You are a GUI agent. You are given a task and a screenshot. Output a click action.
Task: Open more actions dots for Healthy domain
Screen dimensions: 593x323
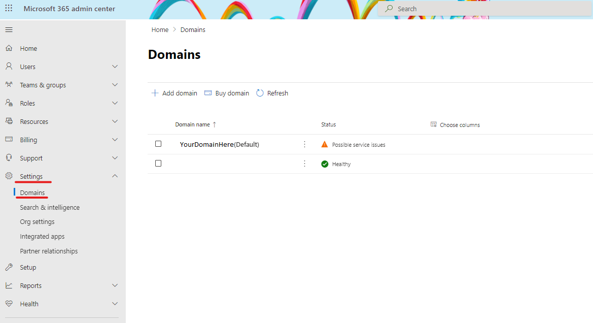coord(304,164)
